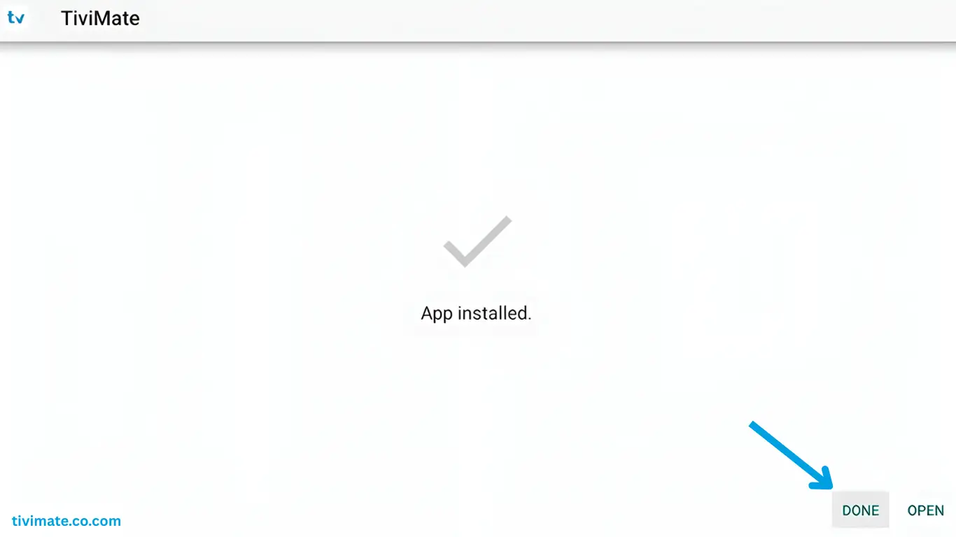Image resolution: width=956 pixels, height=537 pixels.
Task: Click the TiviMate title text
Action: tap(100, 18)
